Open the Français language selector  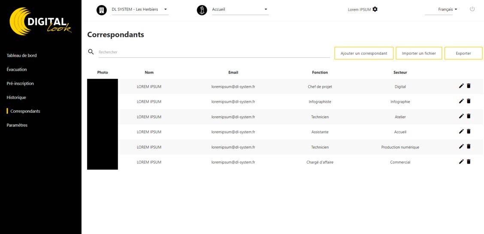pos(447,9)
